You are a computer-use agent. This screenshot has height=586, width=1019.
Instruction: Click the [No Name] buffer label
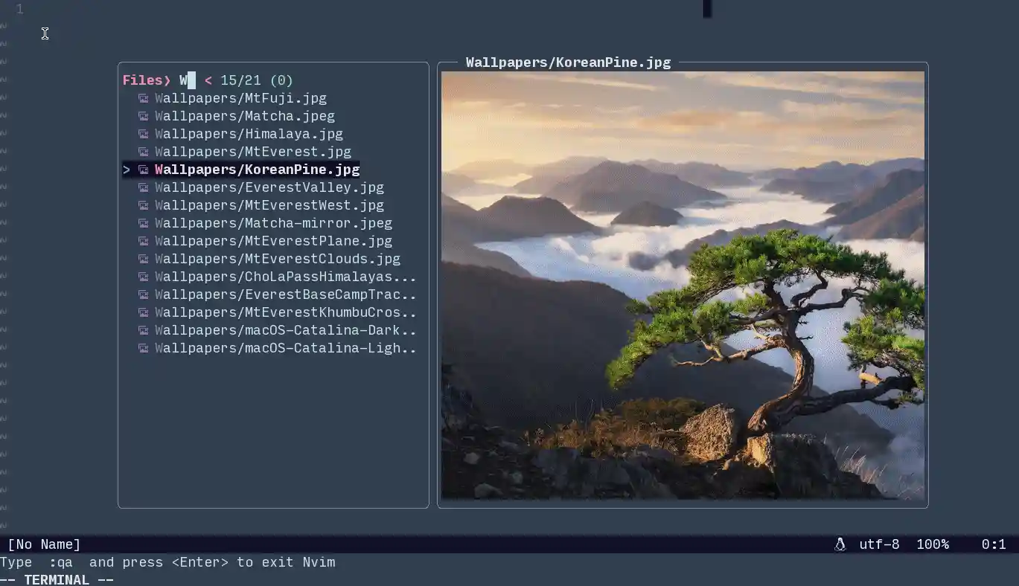[44, 544]
